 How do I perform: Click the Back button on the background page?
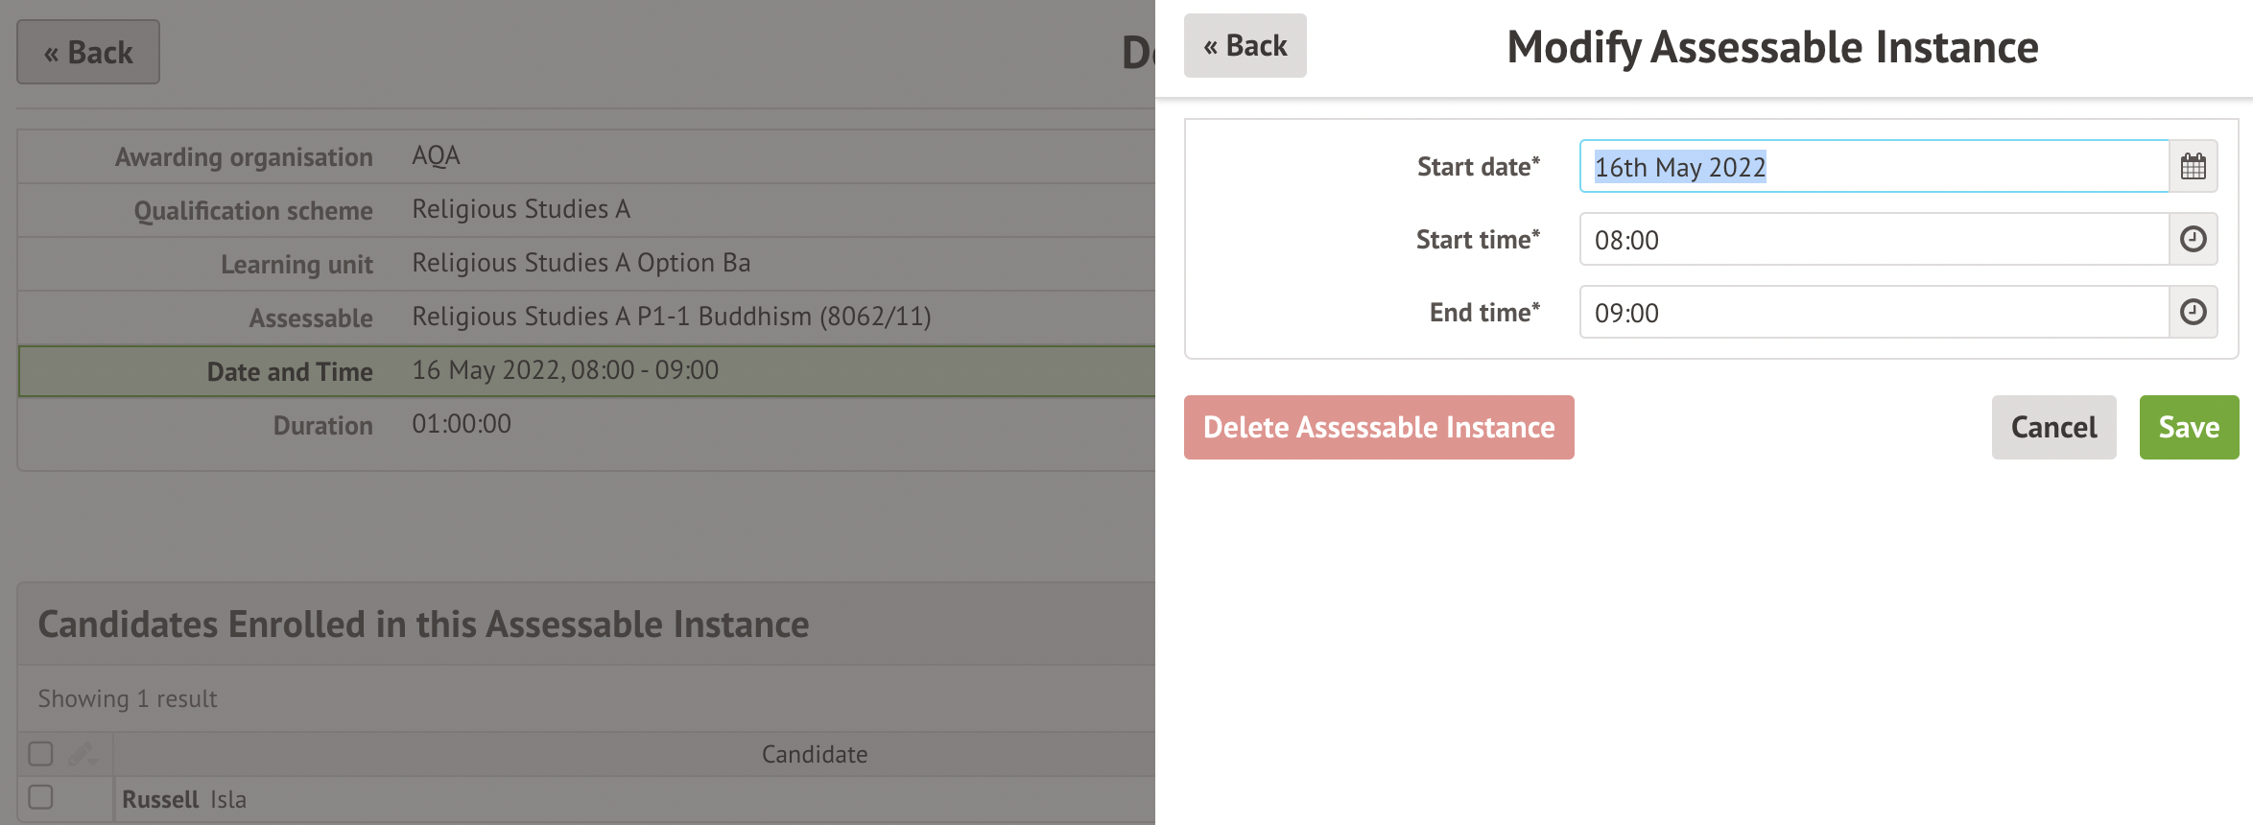[87, 52]
